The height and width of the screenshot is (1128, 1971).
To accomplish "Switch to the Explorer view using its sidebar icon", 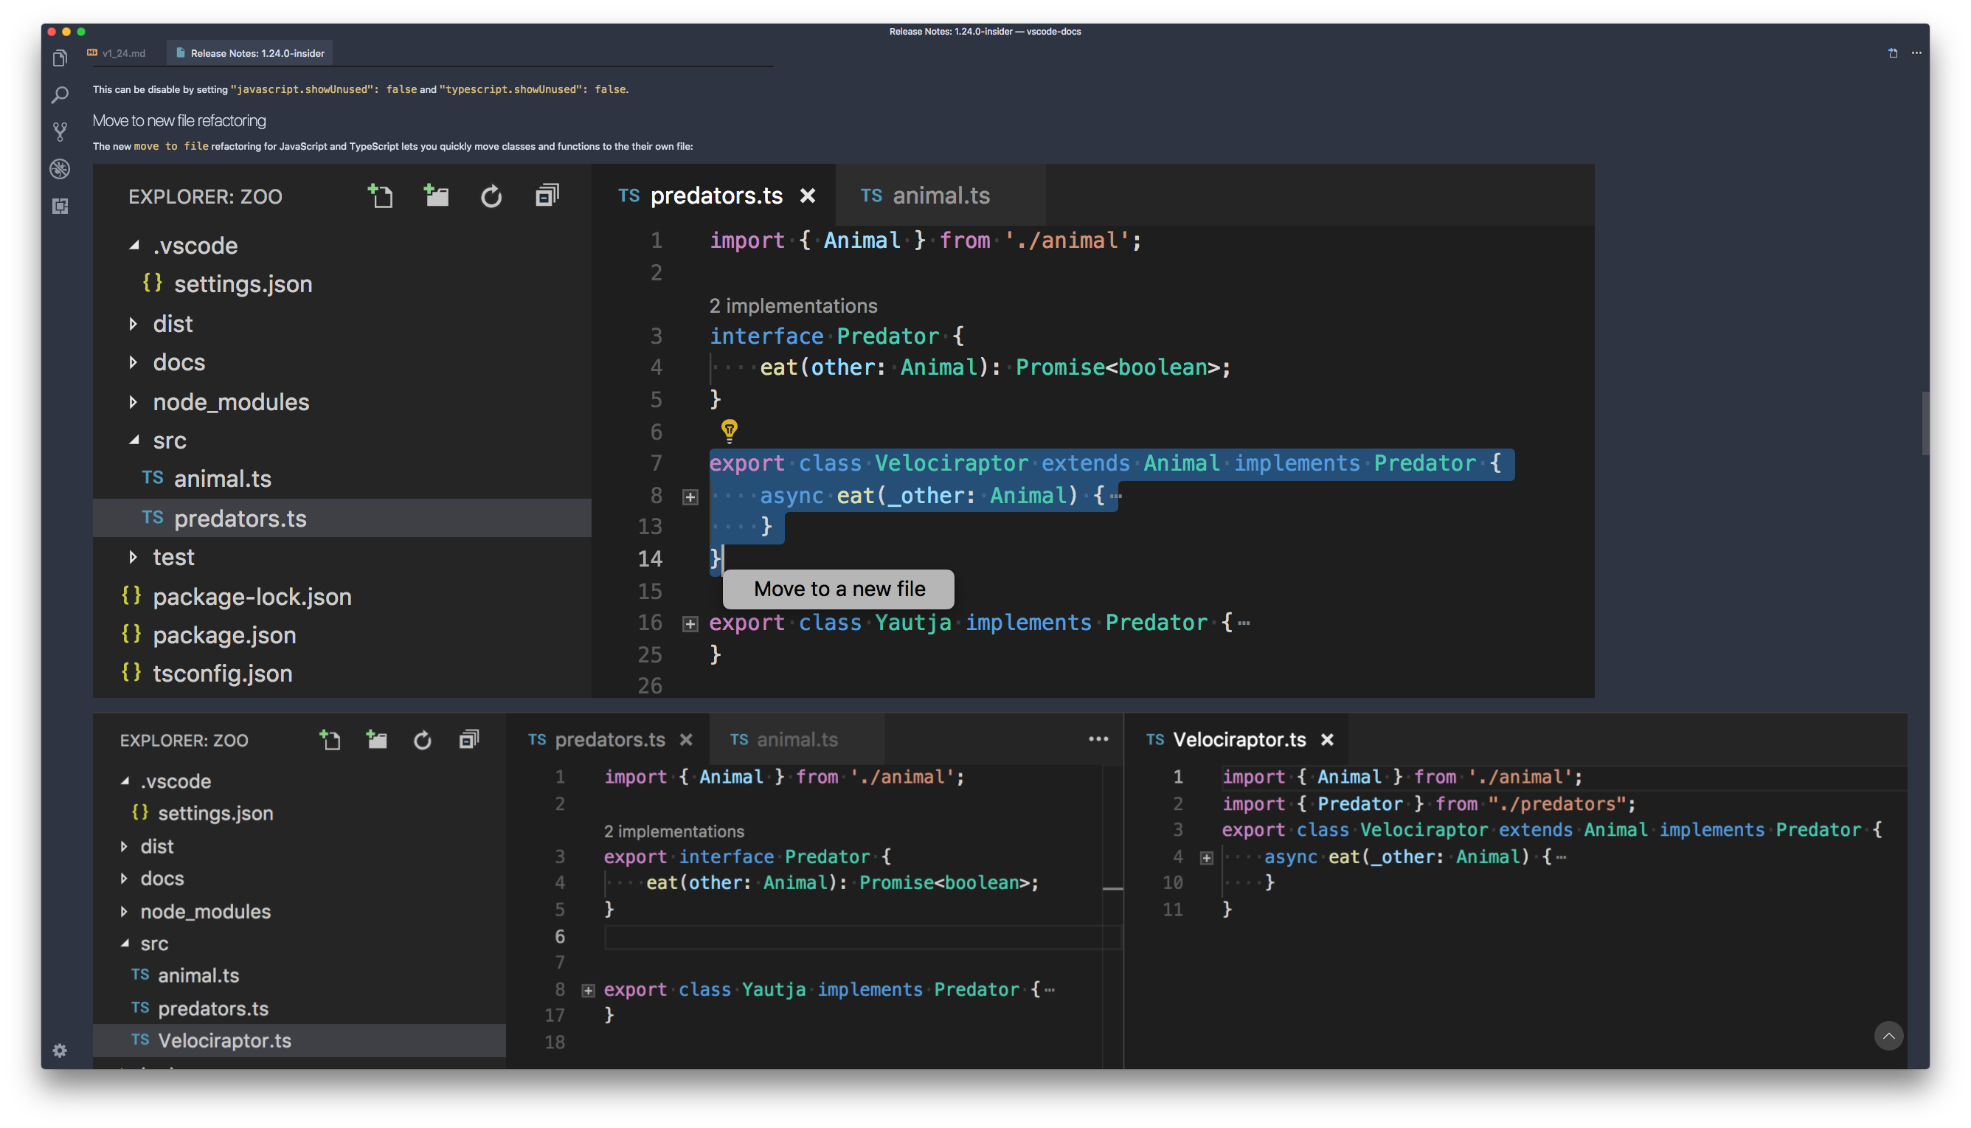I will point(60,57).
